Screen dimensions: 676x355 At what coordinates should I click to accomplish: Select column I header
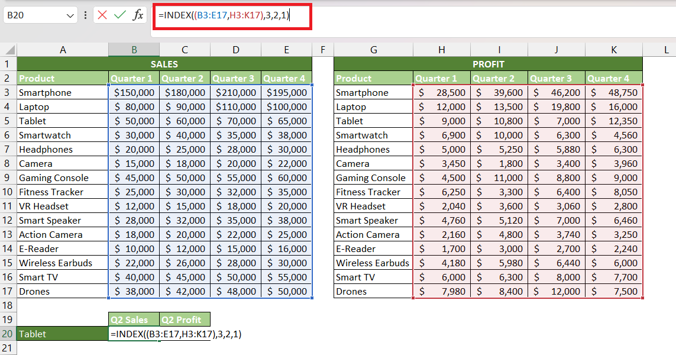pos(499,50)
